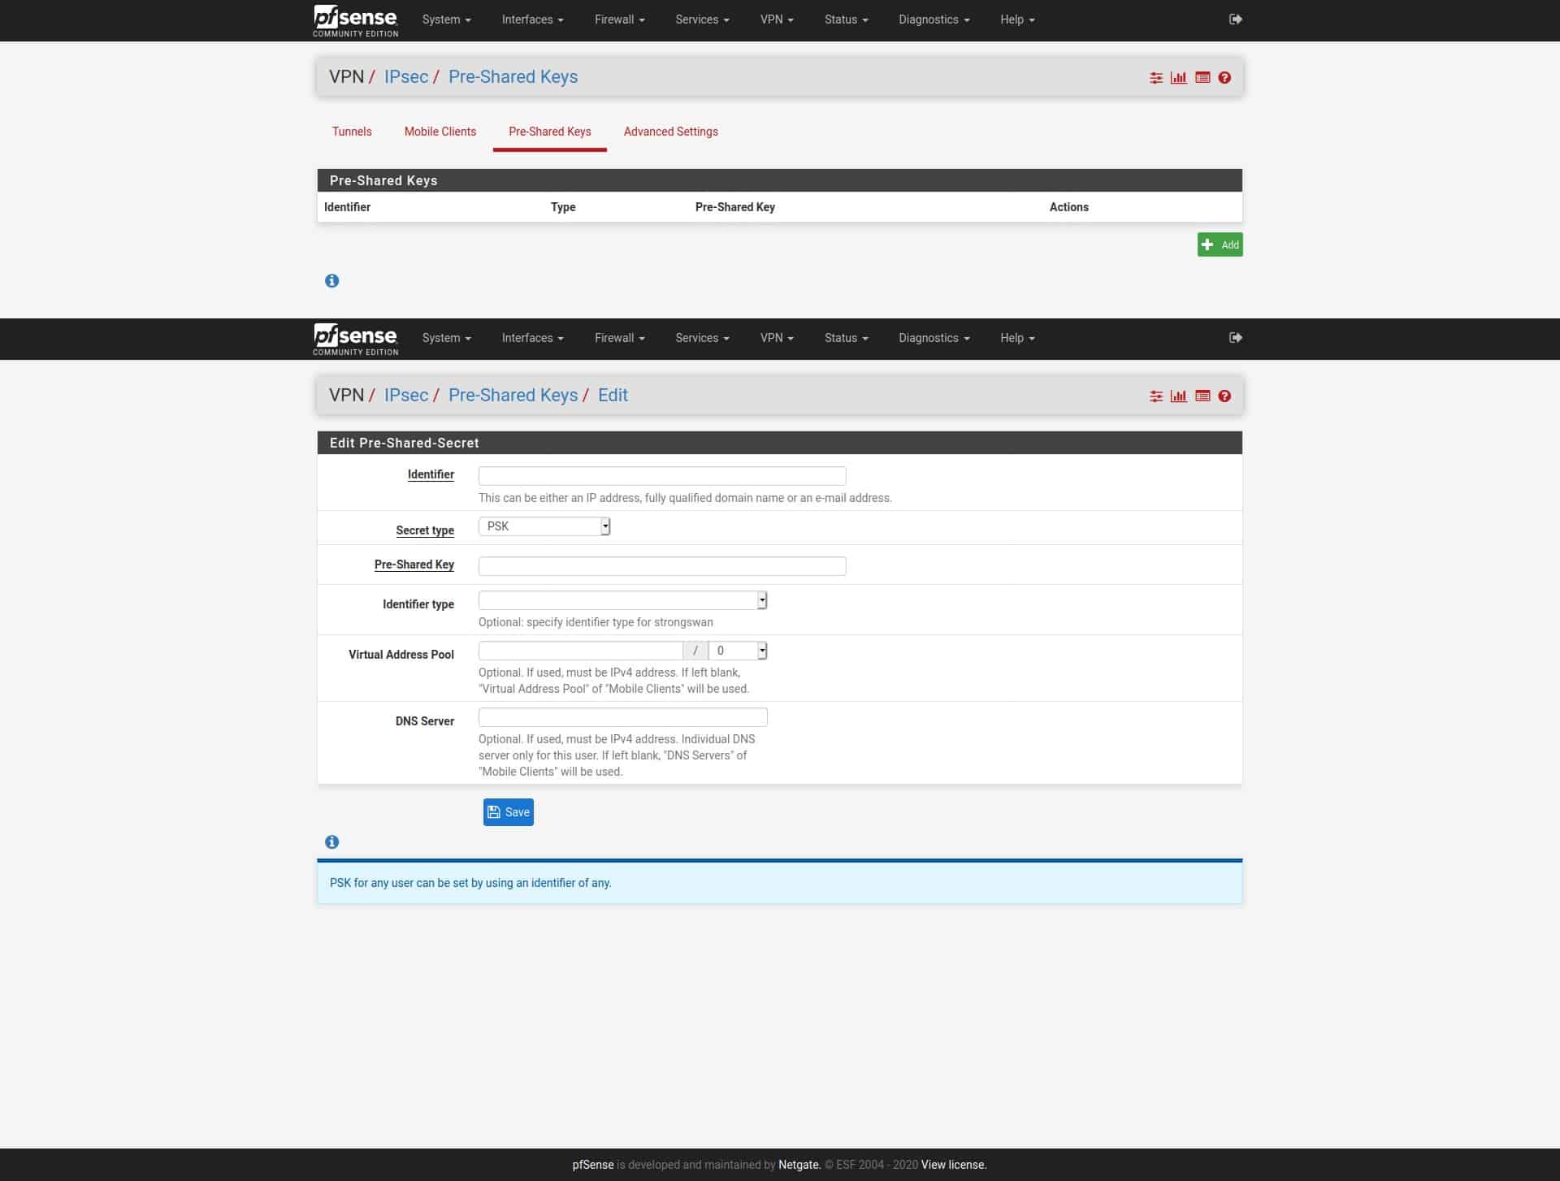Open the View license link in footer
The width and height of the screenshot is (1560, 1181).
point(953,1165)
